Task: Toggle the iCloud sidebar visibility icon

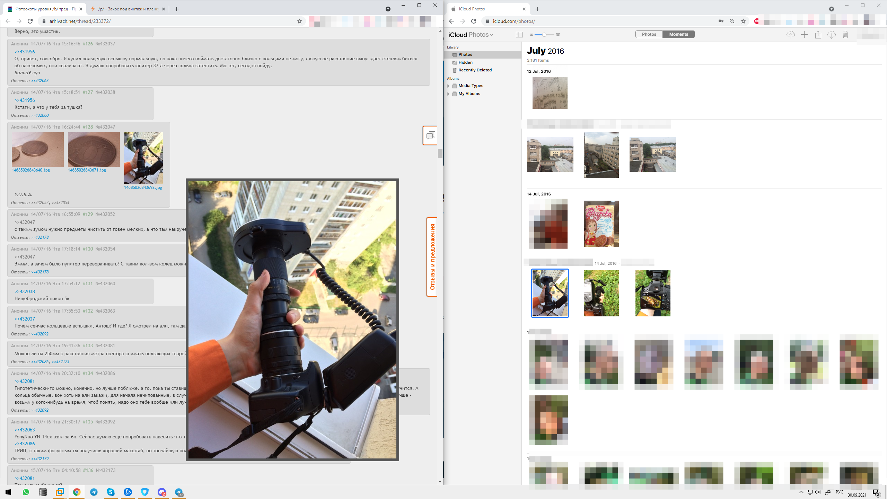Action: (x=519, y=35)
